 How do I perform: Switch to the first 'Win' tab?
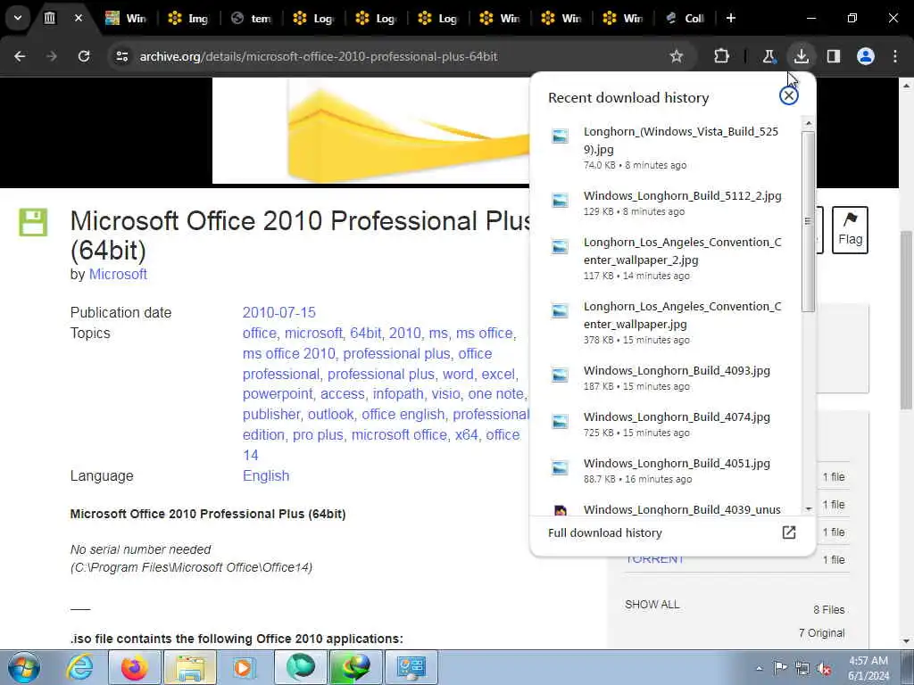pos(126,18)
